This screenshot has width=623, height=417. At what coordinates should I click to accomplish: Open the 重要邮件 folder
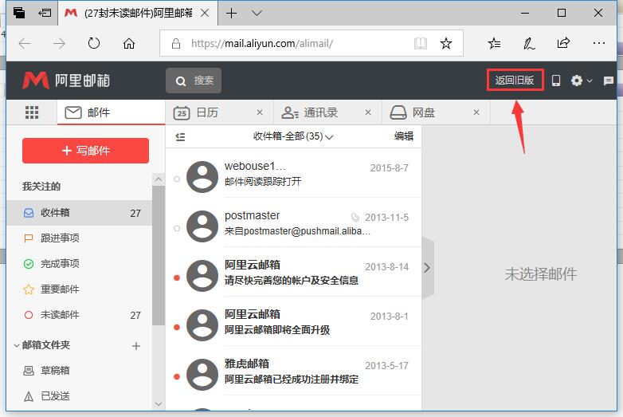(x=79, y=289)
